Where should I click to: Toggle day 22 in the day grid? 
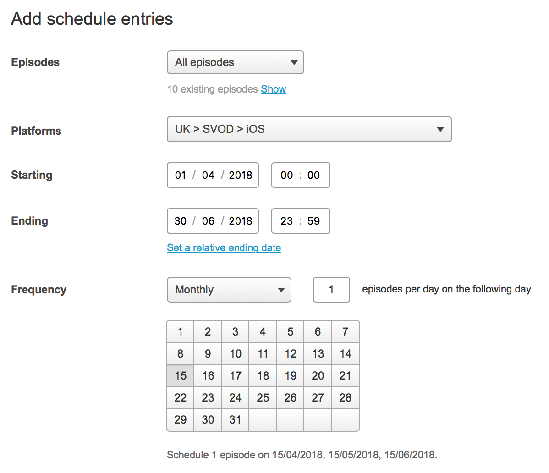181,398
